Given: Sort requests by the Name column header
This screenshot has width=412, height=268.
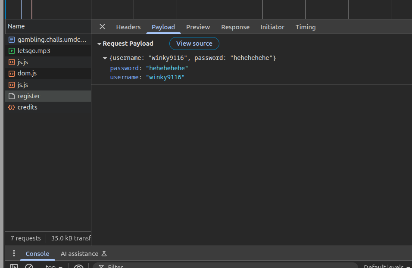Looking at the screenshot, I should 16,26.
